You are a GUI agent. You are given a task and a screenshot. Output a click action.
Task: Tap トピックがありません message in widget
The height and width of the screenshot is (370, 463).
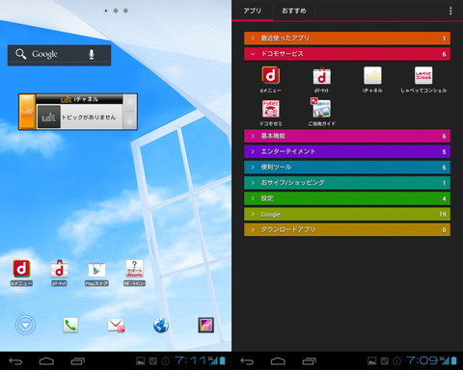pyautogui.click(x=89, y=118)
